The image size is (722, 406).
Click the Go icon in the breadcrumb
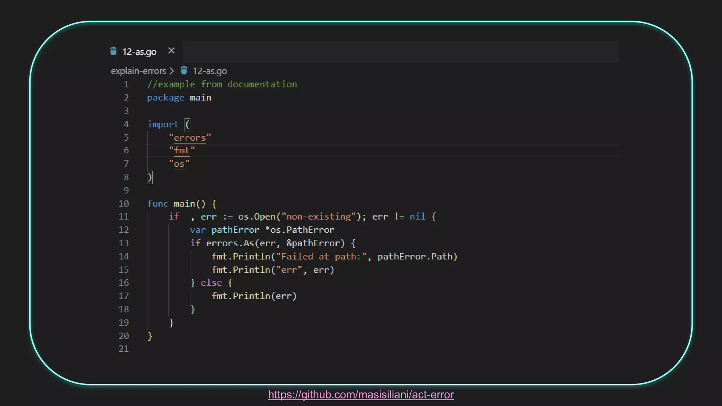click(184, 70)
